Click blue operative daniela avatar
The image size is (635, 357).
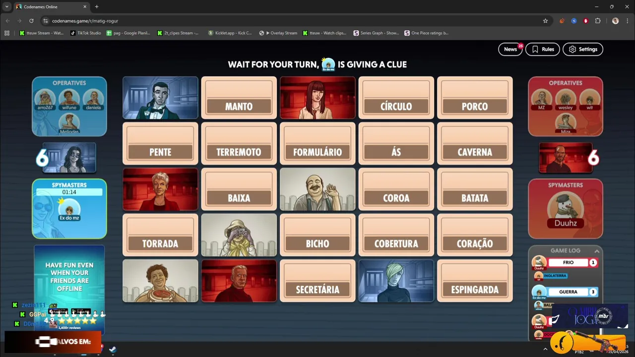93,98
